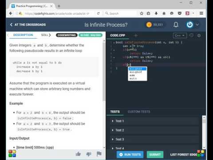Switch to the Custom Tests tab
Screen dimensions: 213x160
139,112
